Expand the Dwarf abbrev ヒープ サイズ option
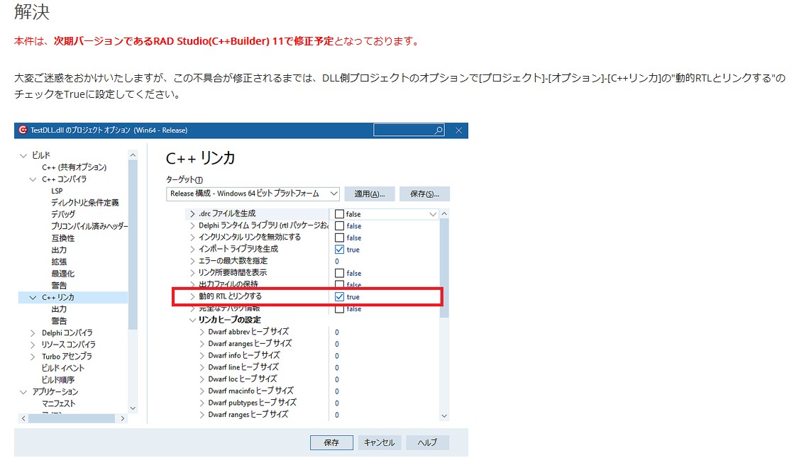 pyautogui.click(x=202, y=332)
